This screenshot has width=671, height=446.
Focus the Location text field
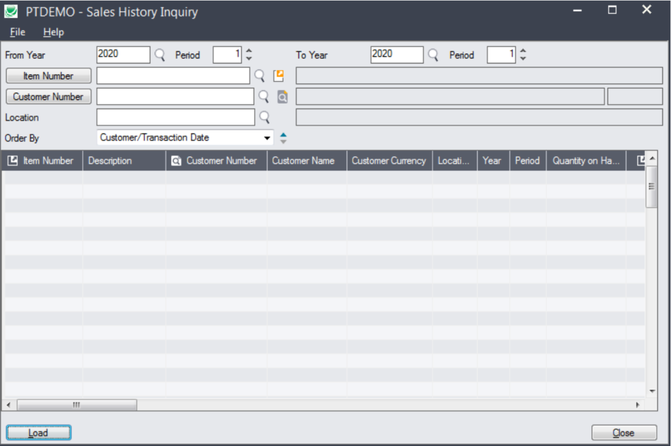(x=176, y=117)
